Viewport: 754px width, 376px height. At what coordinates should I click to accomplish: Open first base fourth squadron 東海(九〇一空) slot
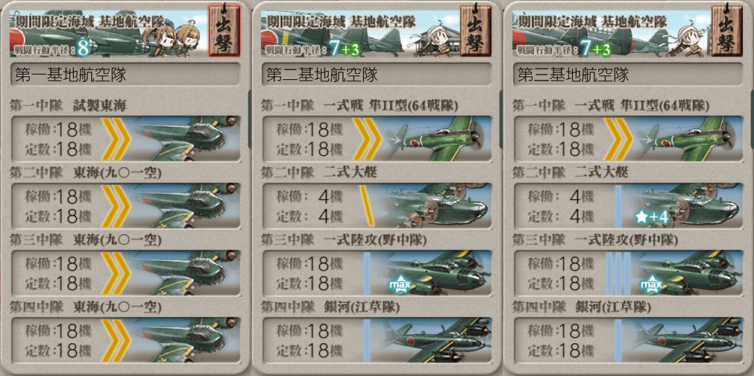125,339
